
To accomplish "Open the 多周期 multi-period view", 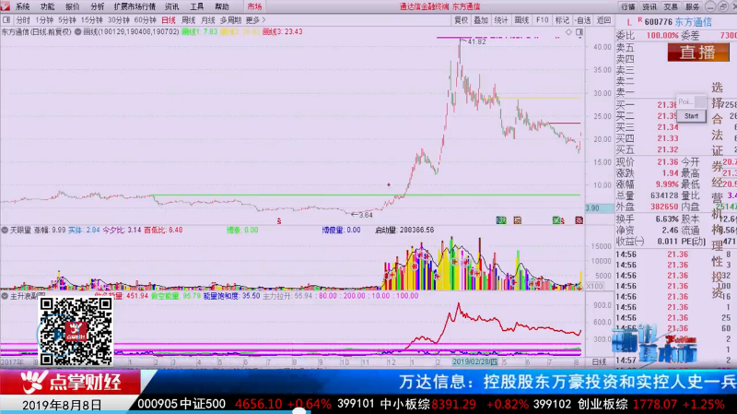I will (230, 20).
